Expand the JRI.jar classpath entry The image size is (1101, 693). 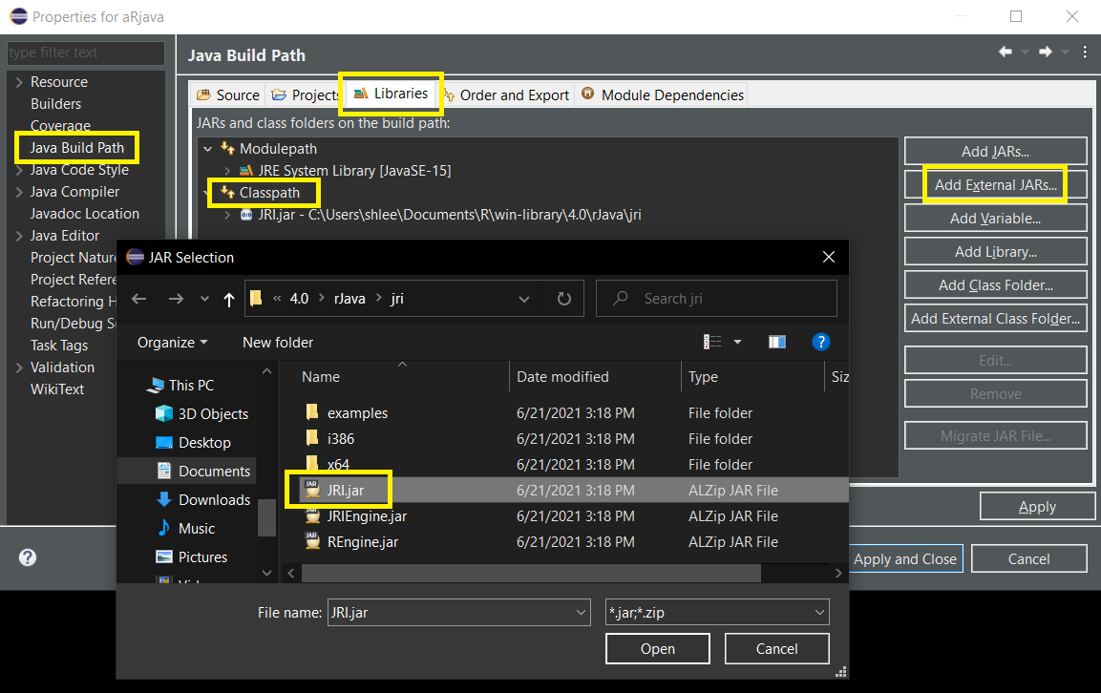pos(227,215)
